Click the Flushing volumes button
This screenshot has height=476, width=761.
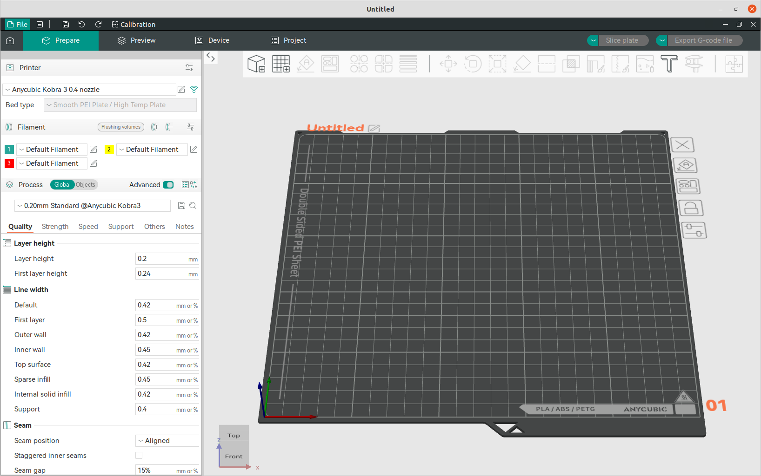point(121,127)
